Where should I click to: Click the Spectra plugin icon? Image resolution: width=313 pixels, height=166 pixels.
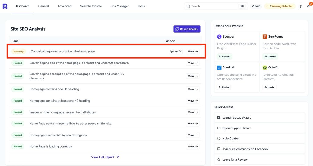[x=219, y=37]
